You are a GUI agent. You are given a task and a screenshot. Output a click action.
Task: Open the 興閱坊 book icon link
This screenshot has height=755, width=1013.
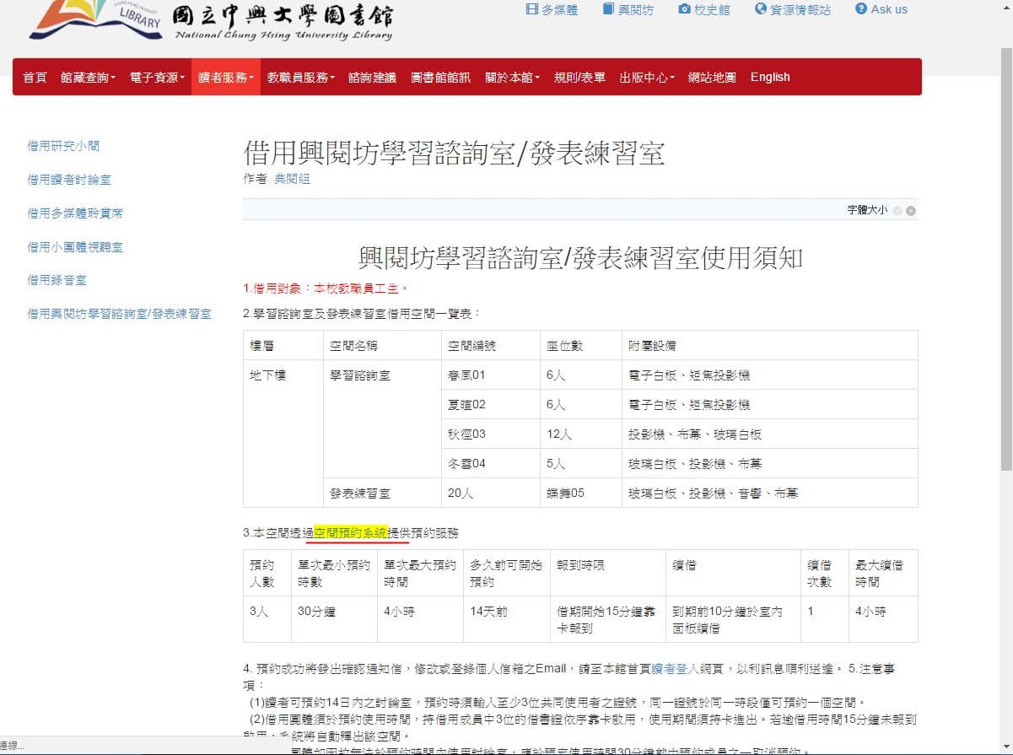[x=628, y=9]
